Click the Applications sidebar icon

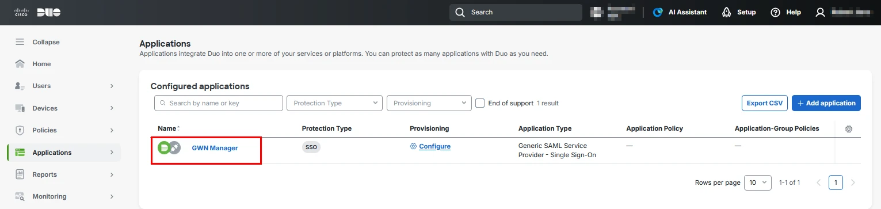click(x=20, y=153)
